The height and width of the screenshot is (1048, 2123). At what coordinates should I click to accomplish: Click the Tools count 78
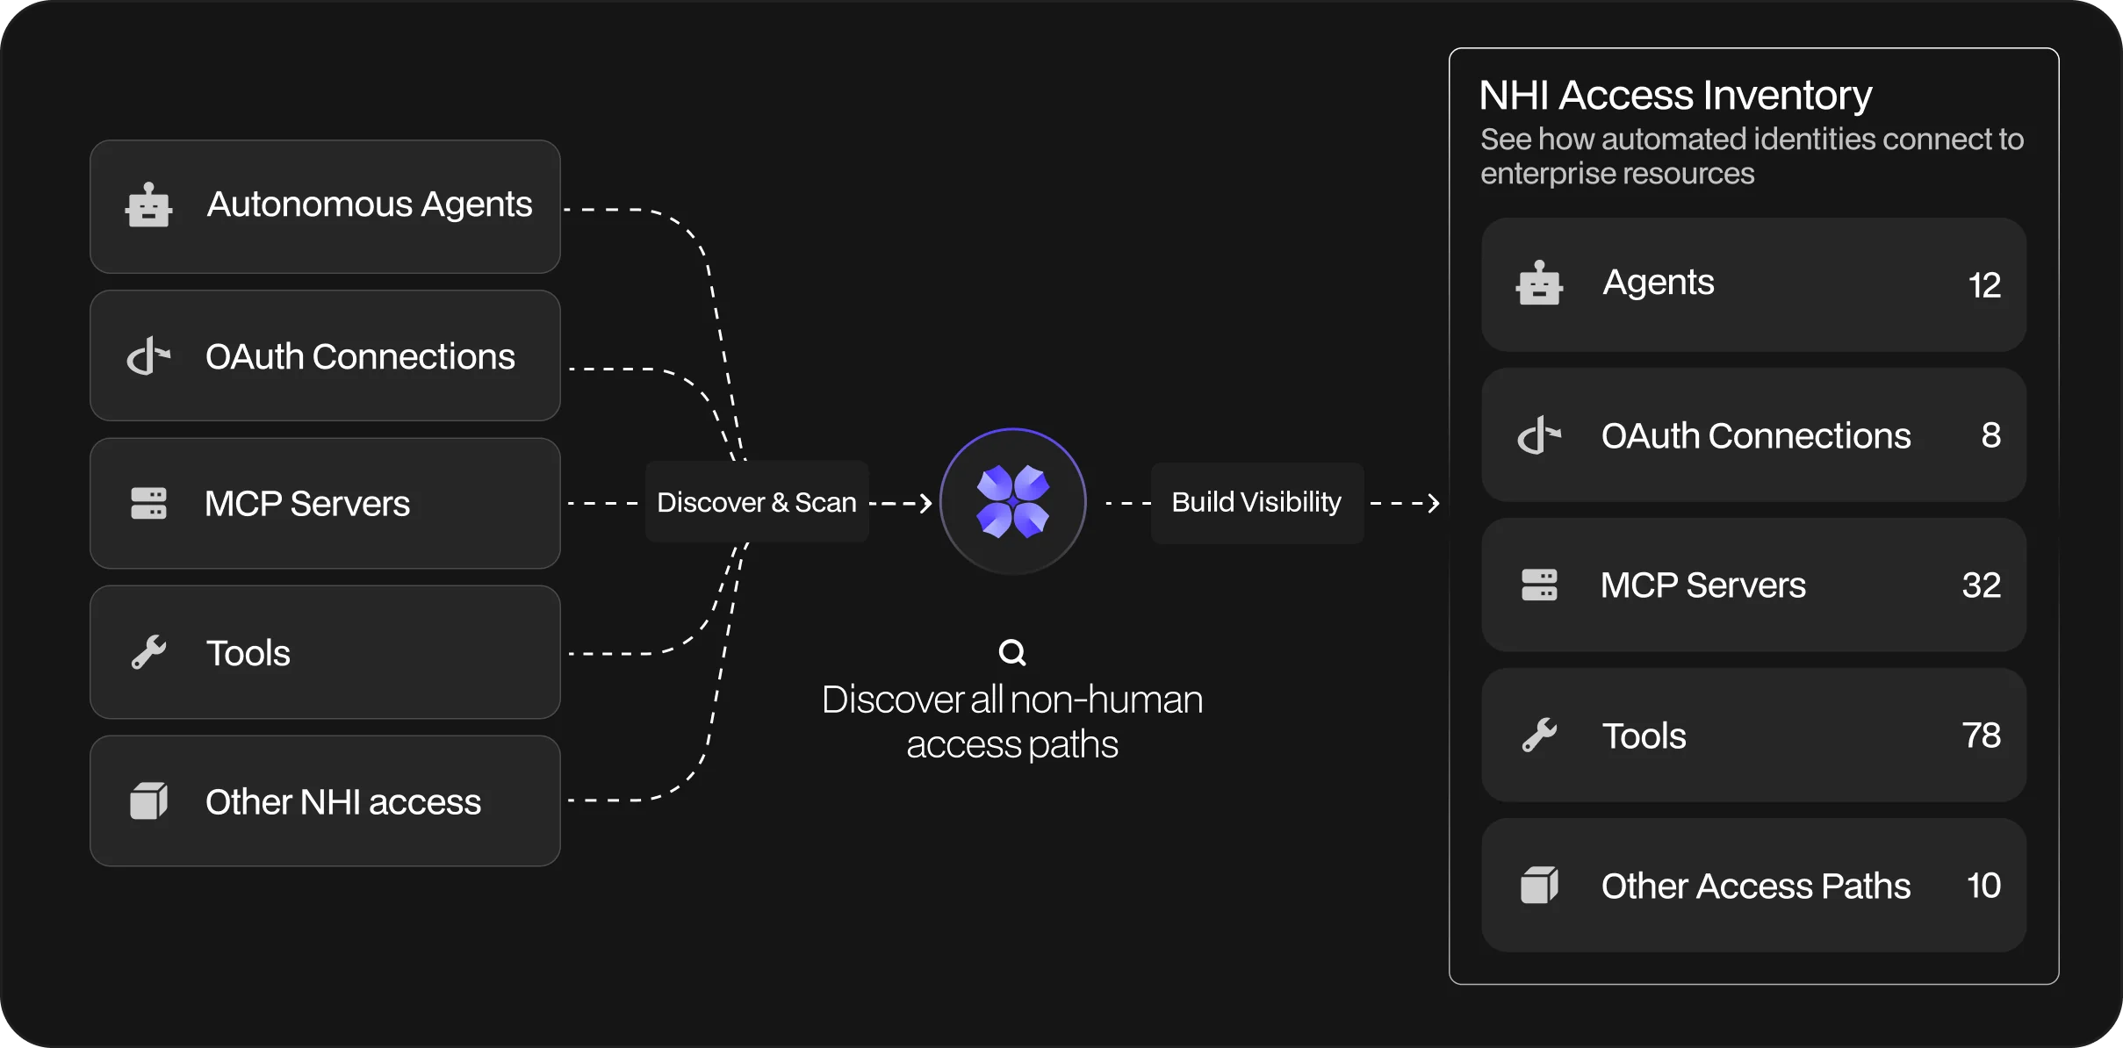[1982, 735]
